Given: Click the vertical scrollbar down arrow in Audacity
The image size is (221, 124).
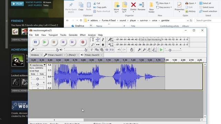Looking at the screenshot, I should point(205,117).
